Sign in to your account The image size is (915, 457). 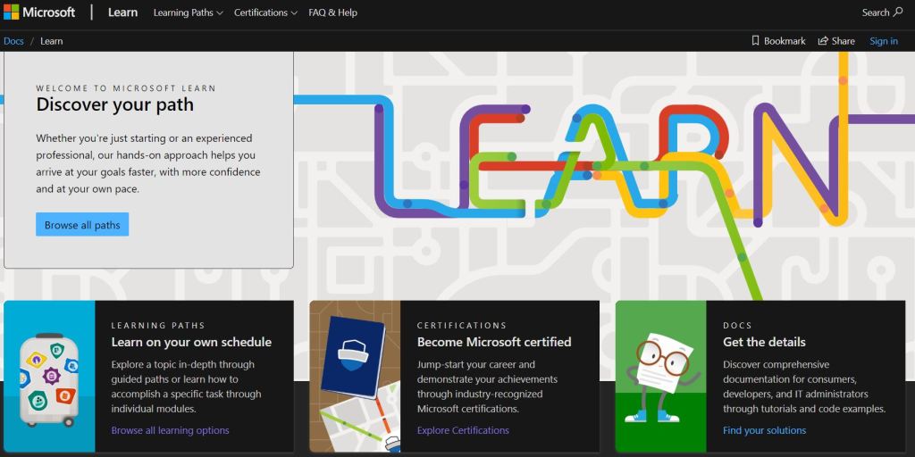(x=884, y=41)
